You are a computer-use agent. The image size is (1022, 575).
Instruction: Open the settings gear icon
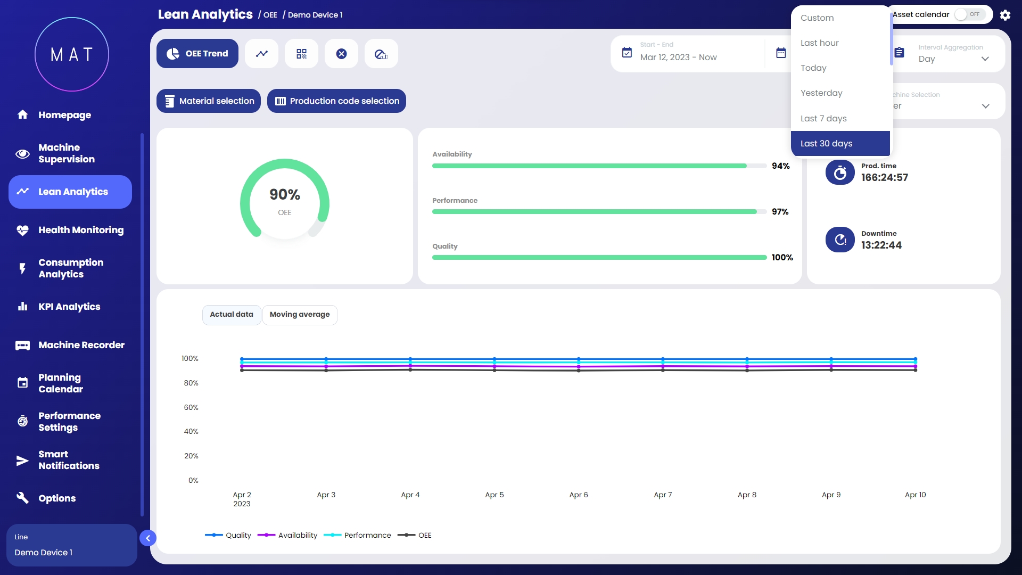pyautogui.click(x=1005, y=15)
